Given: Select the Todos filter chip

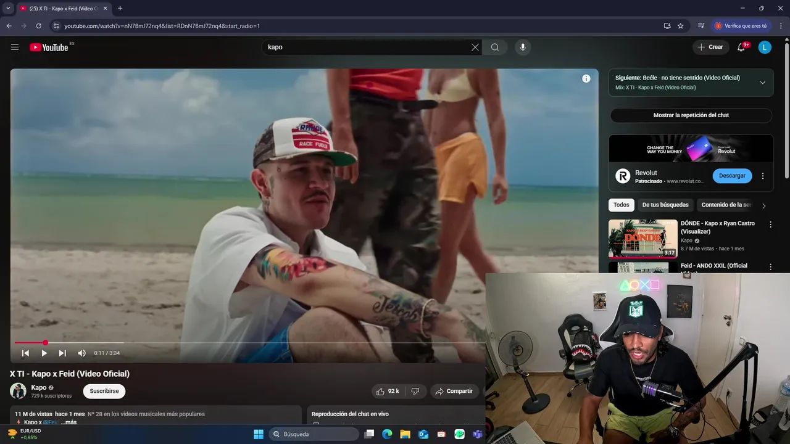Looking at the screenshot, I should [x=622, y=205].
